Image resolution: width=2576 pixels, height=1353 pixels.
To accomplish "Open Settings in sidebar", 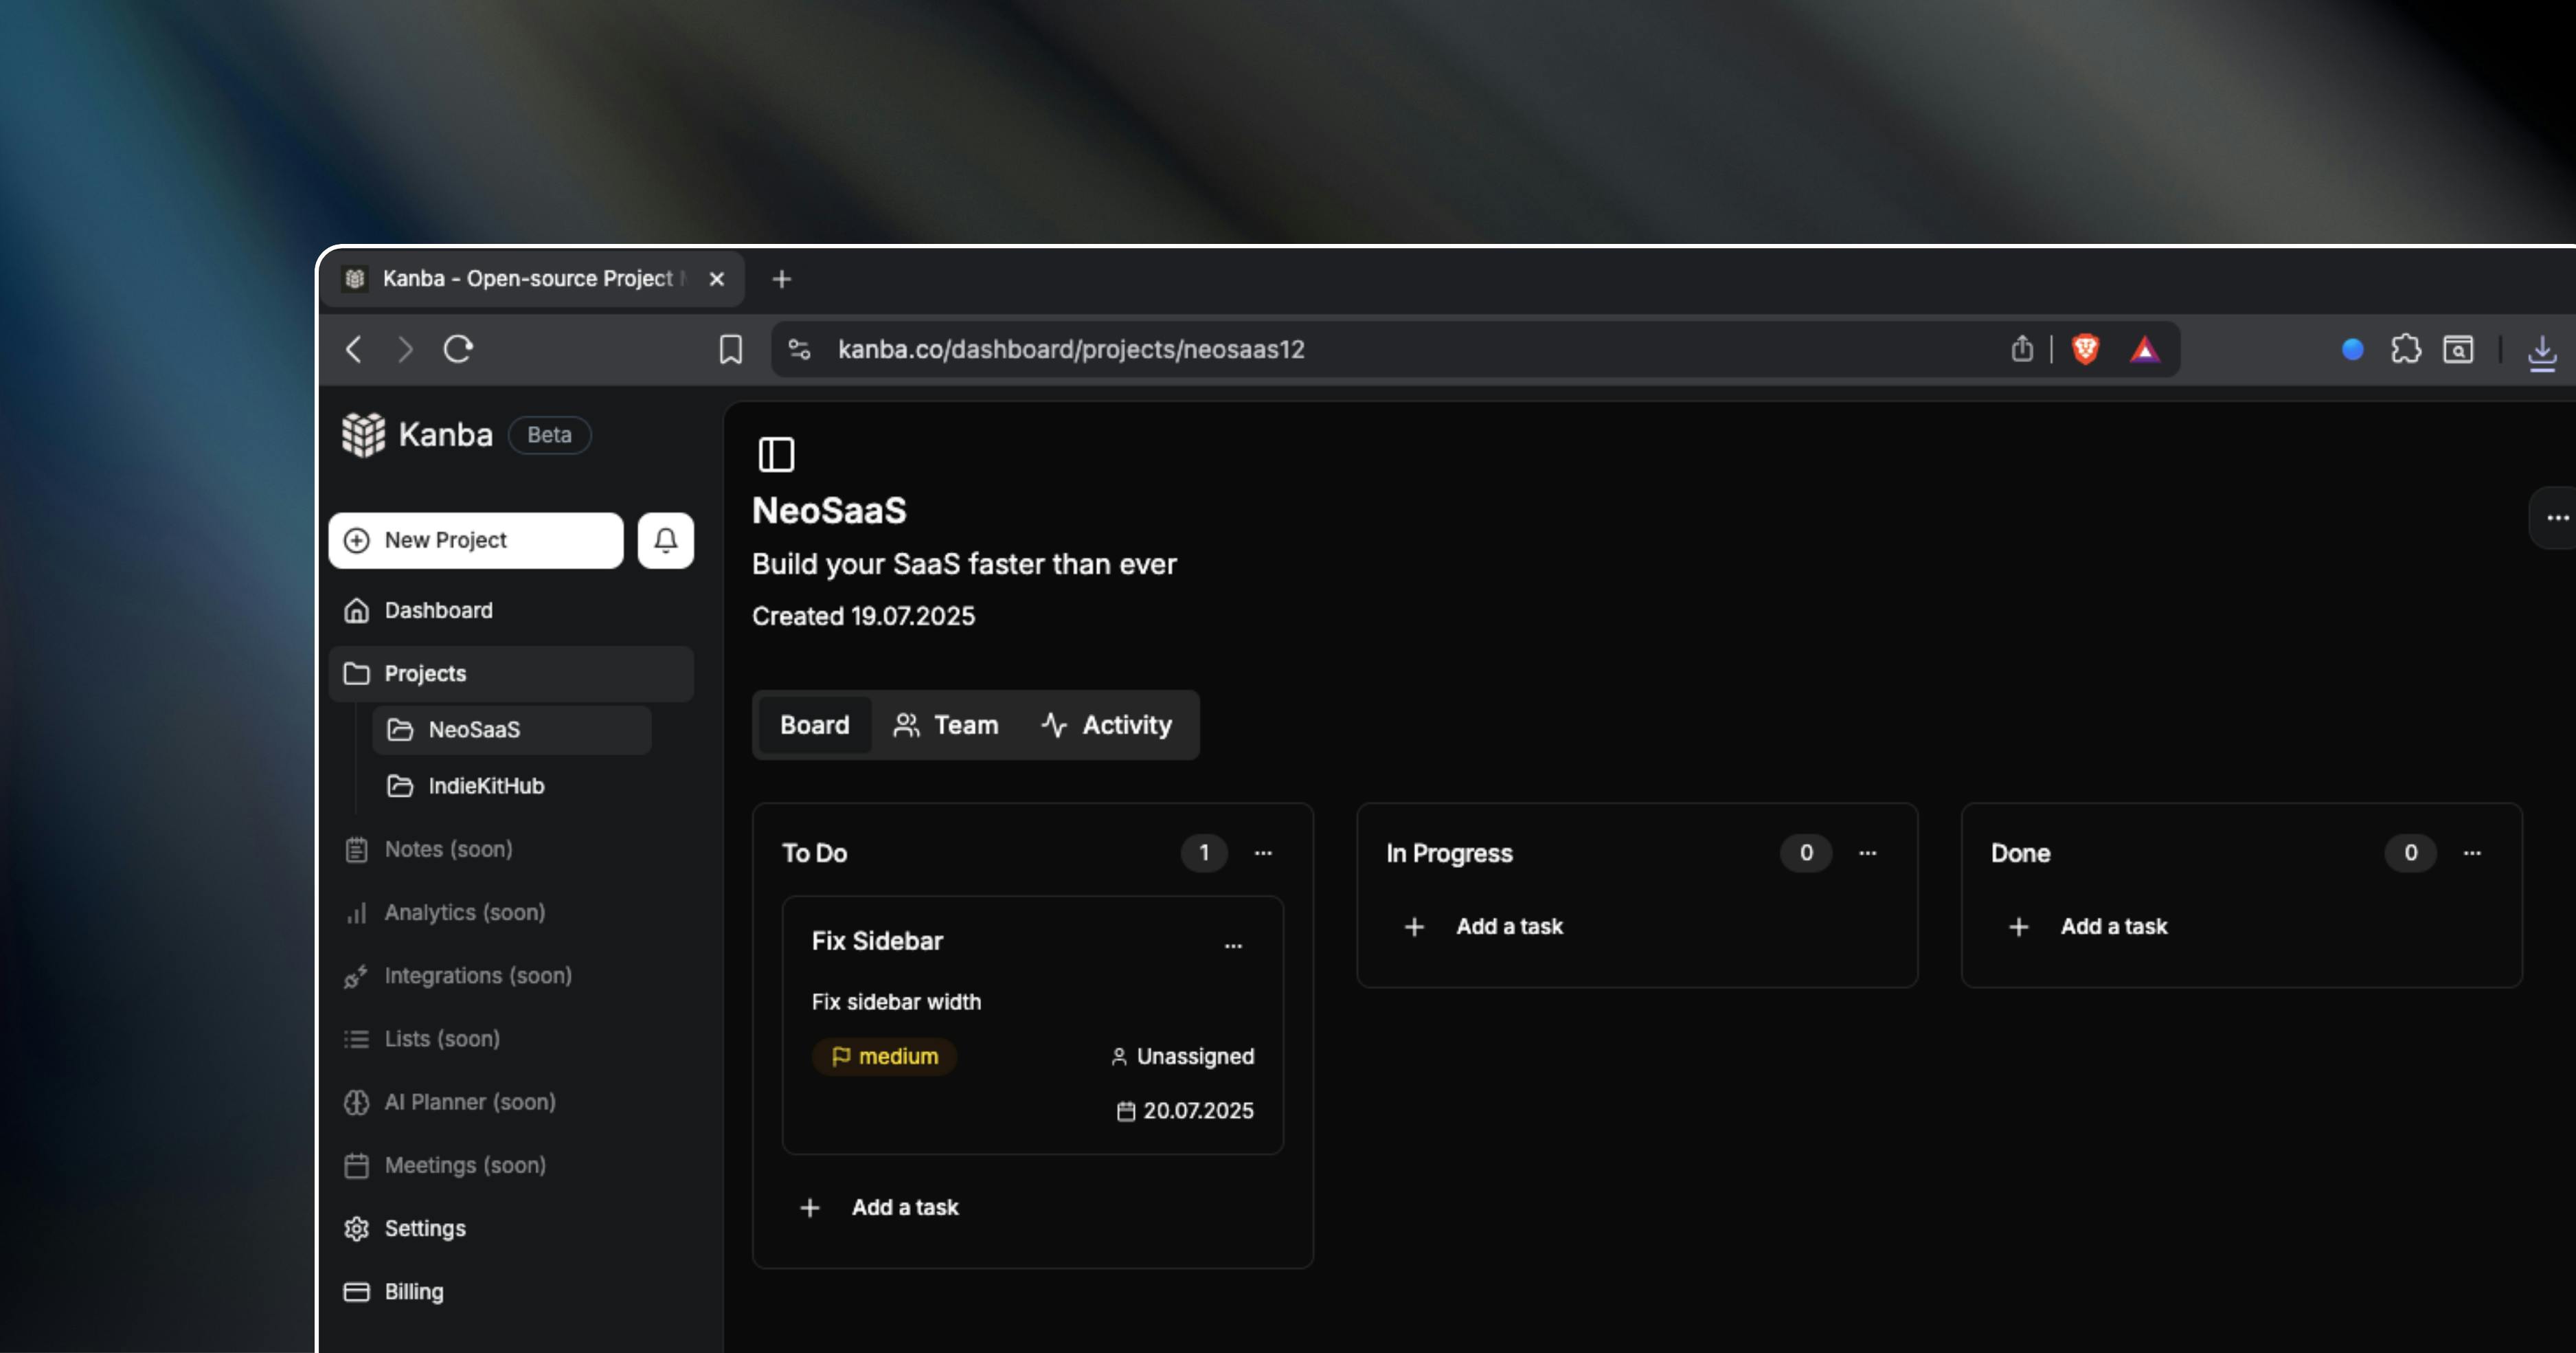I will [511, 1228].
